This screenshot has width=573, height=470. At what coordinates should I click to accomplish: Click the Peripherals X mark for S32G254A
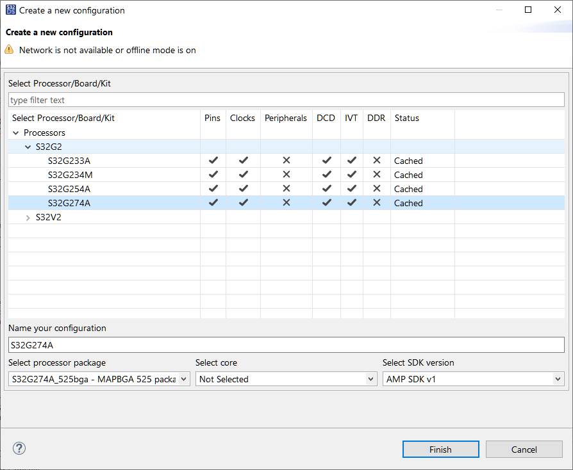285,189
